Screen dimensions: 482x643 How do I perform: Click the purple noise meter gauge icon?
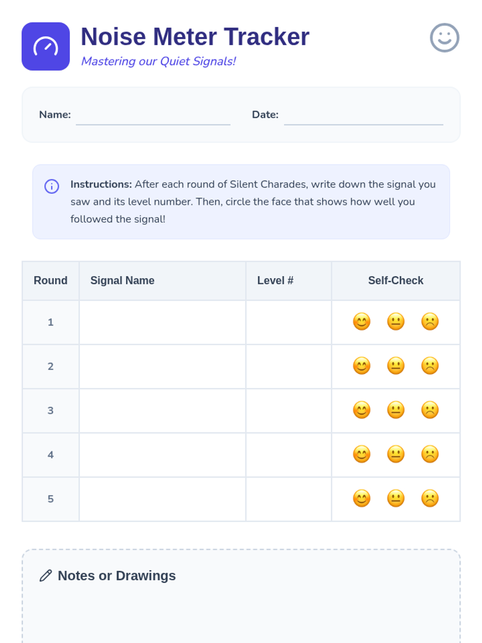(45, 46)
